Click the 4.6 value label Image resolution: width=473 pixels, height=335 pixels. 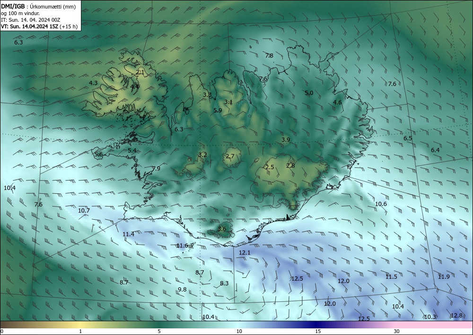point(337,102)
